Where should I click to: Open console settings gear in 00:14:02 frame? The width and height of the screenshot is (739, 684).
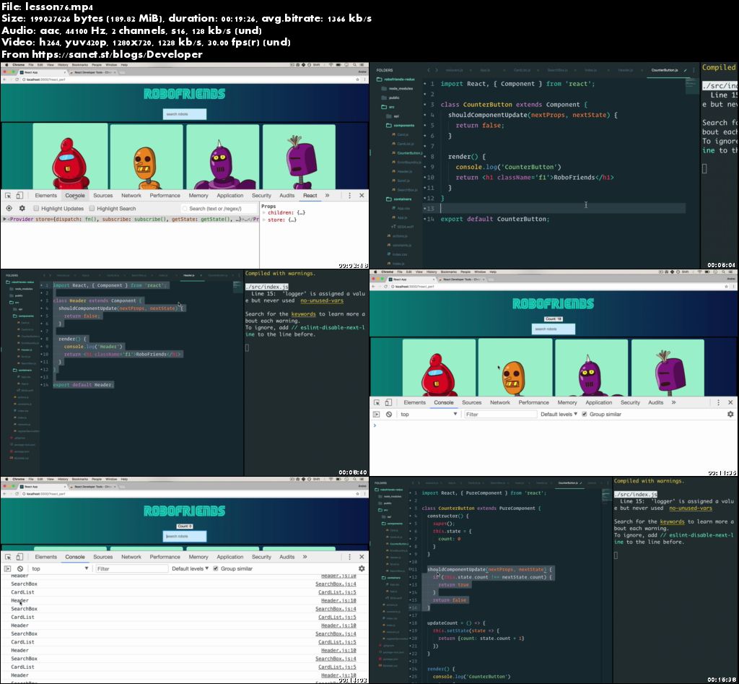[x=362, y=568]
